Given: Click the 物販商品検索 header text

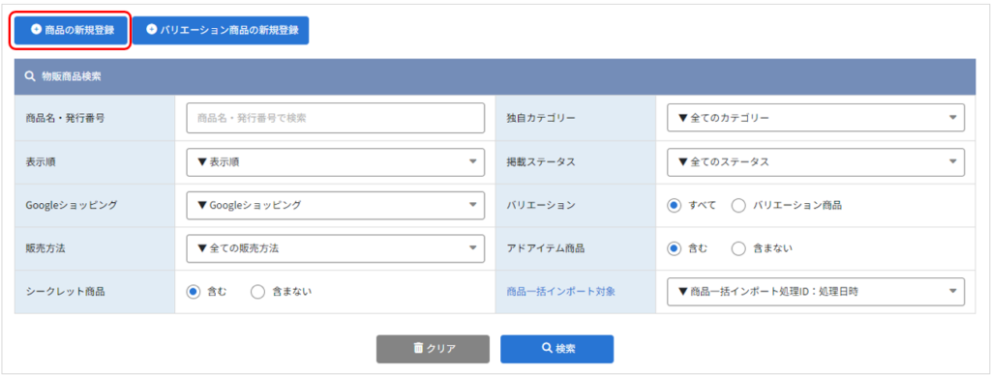Looking at the screenshot, I should click(x=72, y=77).
